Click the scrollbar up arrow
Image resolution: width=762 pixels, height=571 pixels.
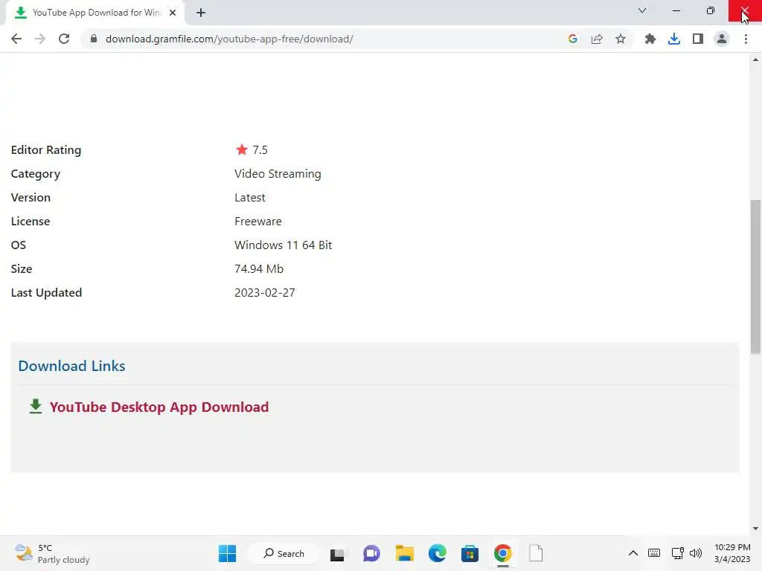[x=755, y=59]
